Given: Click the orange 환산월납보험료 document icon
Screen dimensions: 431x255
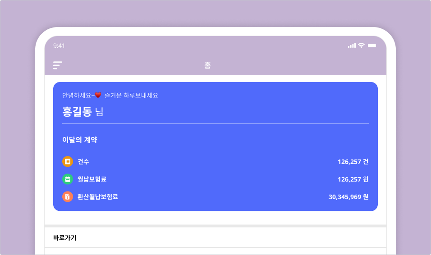Looking at the screenshot, I should [68, 196].
